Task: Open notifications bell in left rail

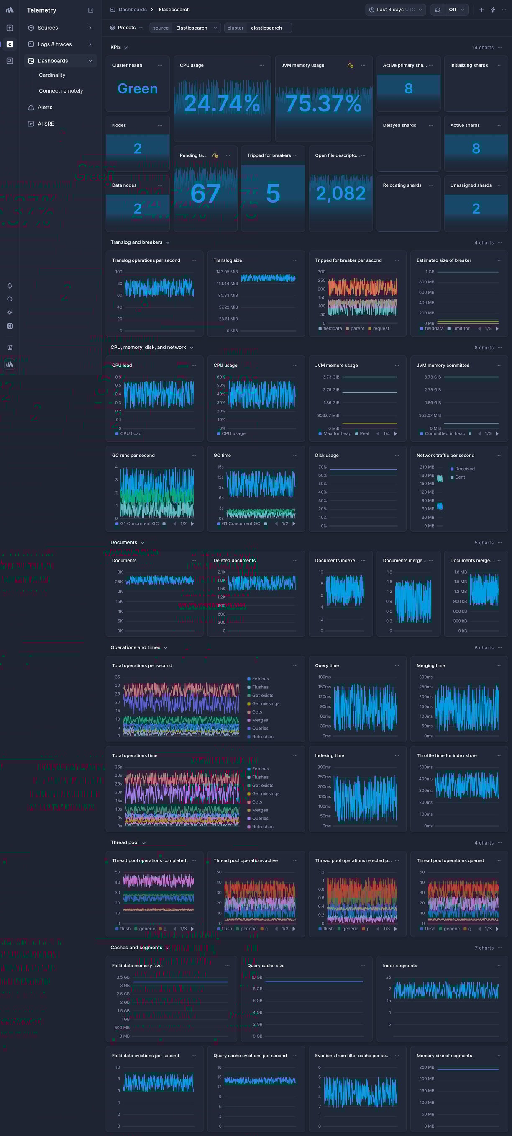Action: click(x=10, y=286)
